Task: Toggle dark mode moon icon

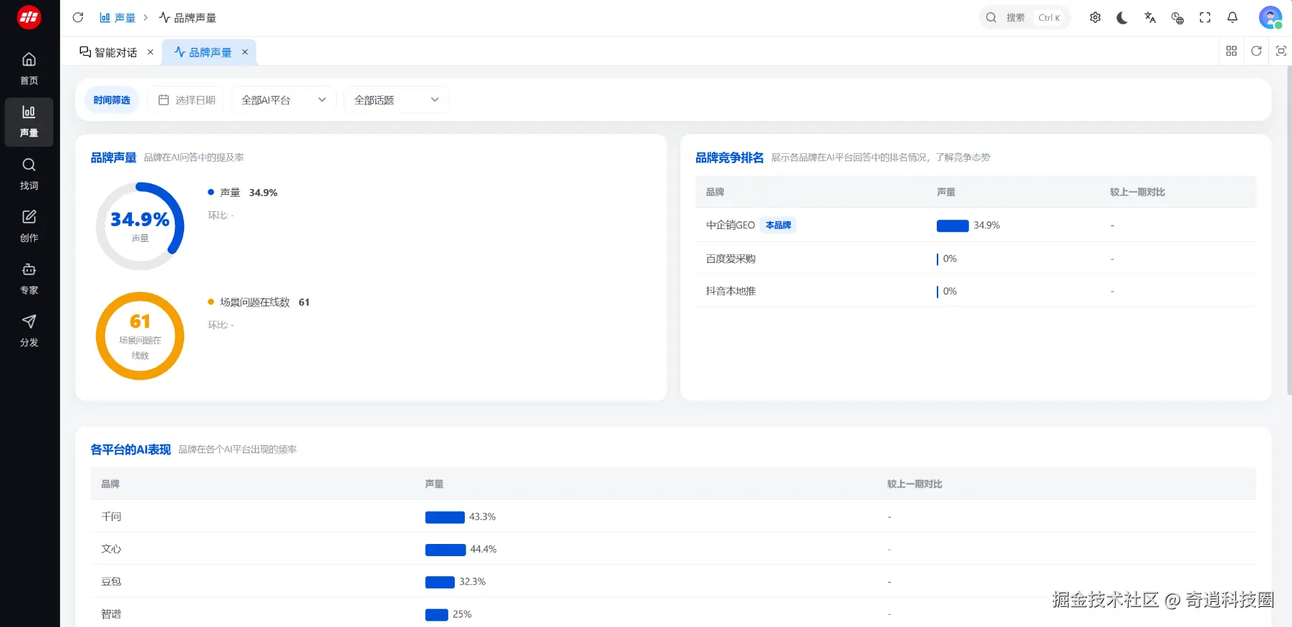Action: point(1122,17)
